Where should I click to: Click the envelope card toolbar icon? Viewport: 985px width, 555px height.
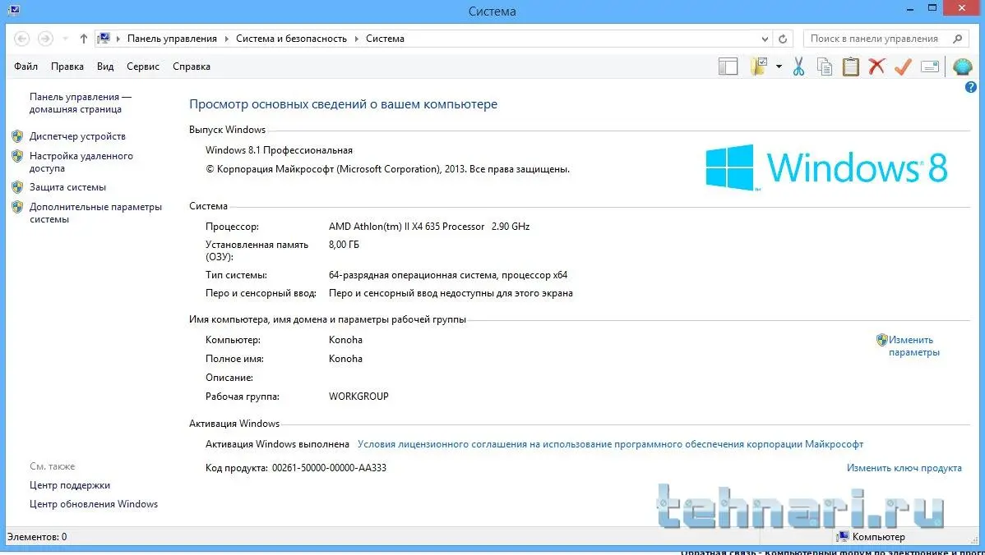coord(930,67)
